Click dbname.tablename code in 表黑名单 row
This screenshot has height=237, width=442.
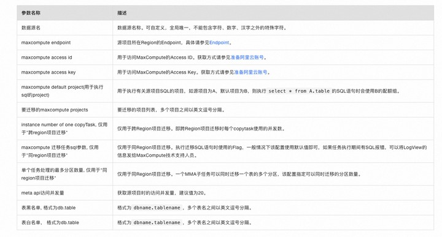157,208
